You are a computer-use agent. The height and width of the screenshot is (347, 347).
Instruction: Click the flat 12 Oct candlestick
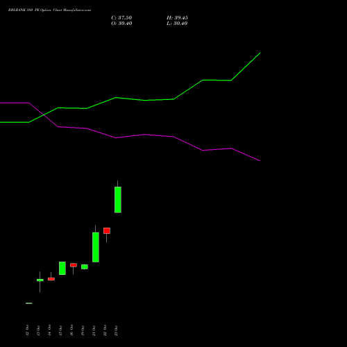tap(29, 303)
